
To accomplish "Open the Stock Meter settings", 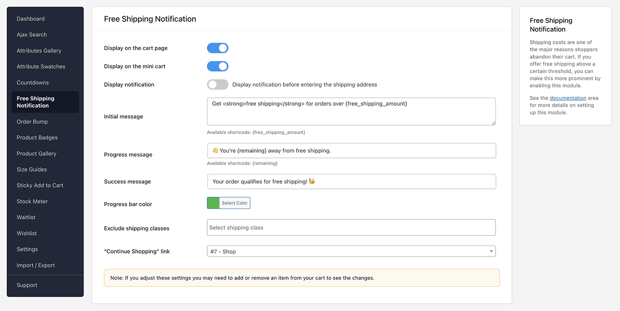I will (32, 201).
